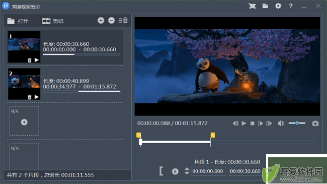This screenshot has width=327, height=184.
Task: Click 片段 1 - 长度 label
Action: (x=210, y=162)
